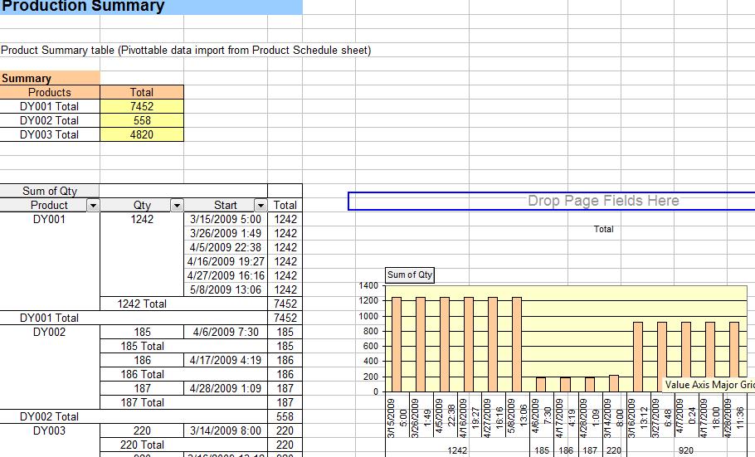The height and width of the screenshot is (457, 755).
Task: Open the Qty field dropdown arrow
Action: tap(177, 206)
